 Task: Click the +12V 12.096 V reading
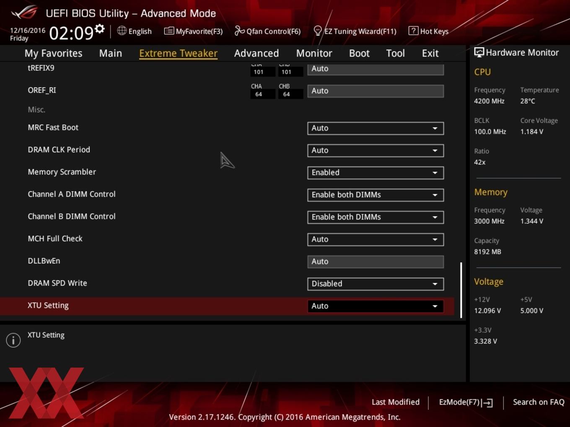487,311
